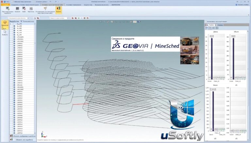Toggle the partial increment checkbox above charts
Screen dimensions: 251x143
pos(206,22)
